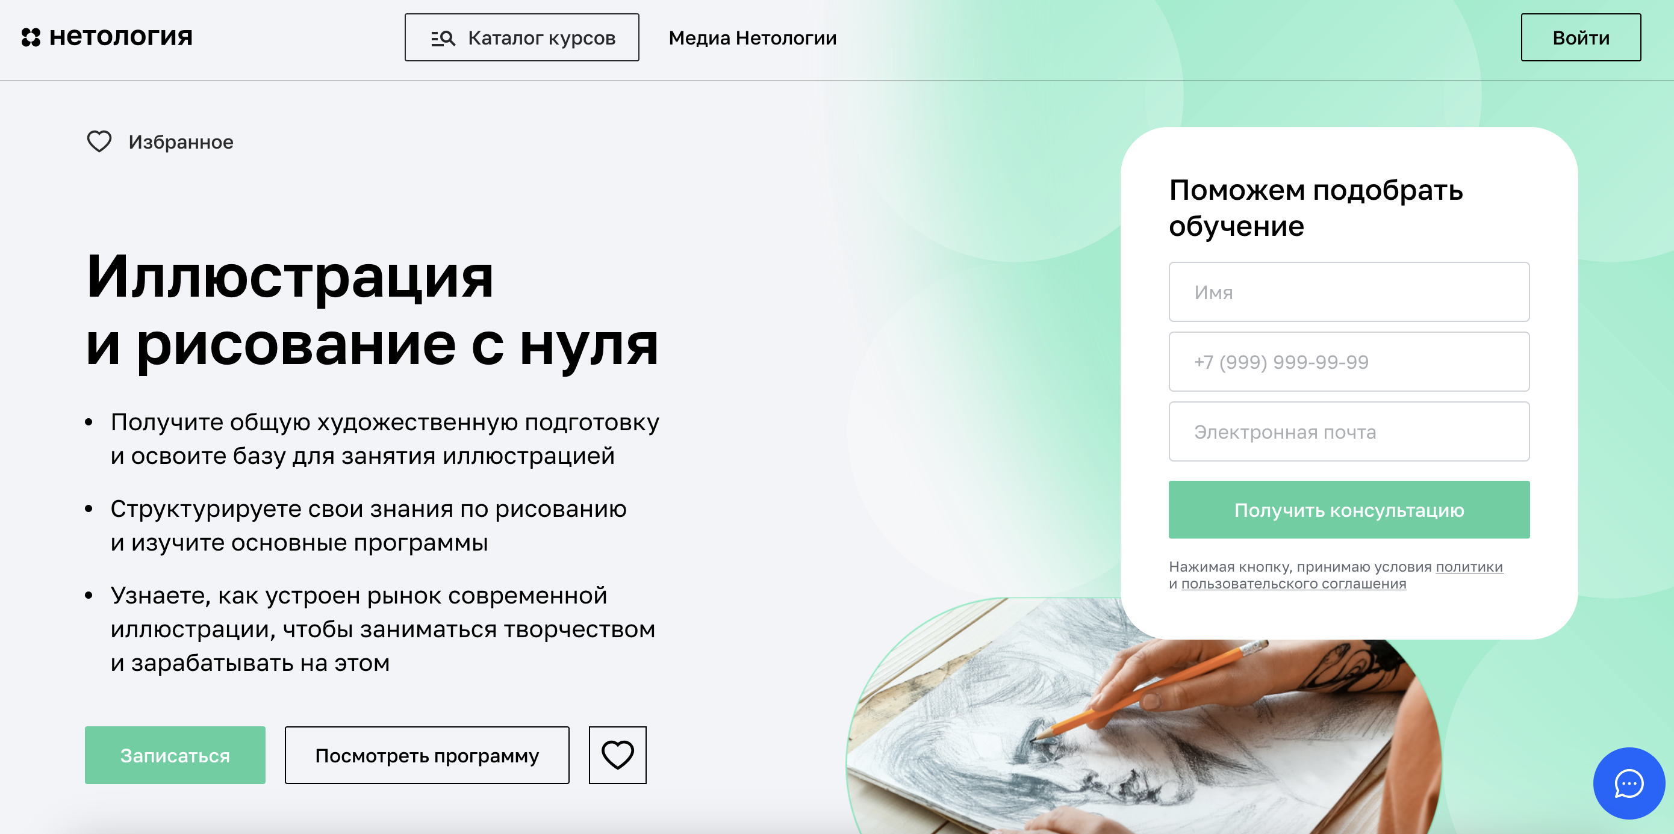The width and height of the screenshot is (1674, 834).
Task: Focus the phone number field
Action: [x=1349, y=362]
